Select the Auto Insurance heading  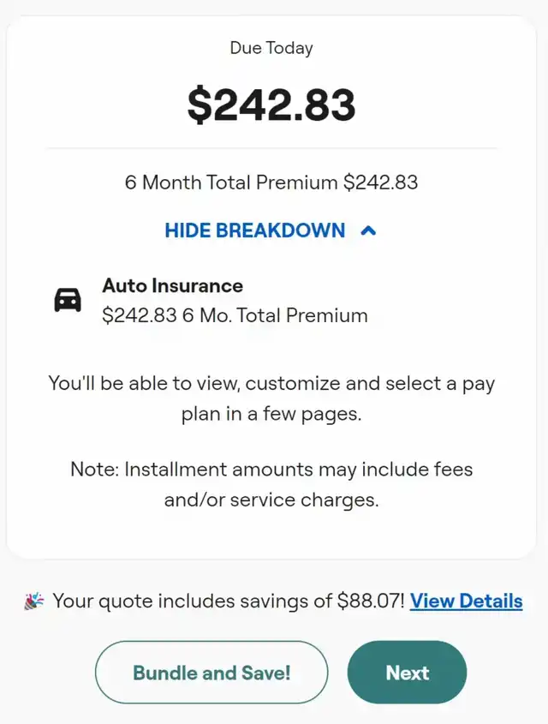pyautogui.click(x=172, y=286)
